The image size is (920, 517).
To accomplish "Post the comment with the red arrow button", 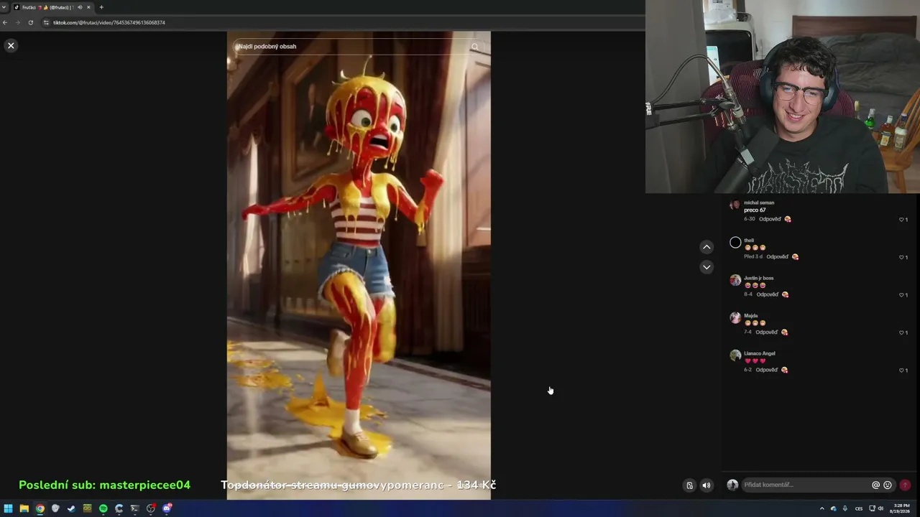I will click(x=905, y=485).
